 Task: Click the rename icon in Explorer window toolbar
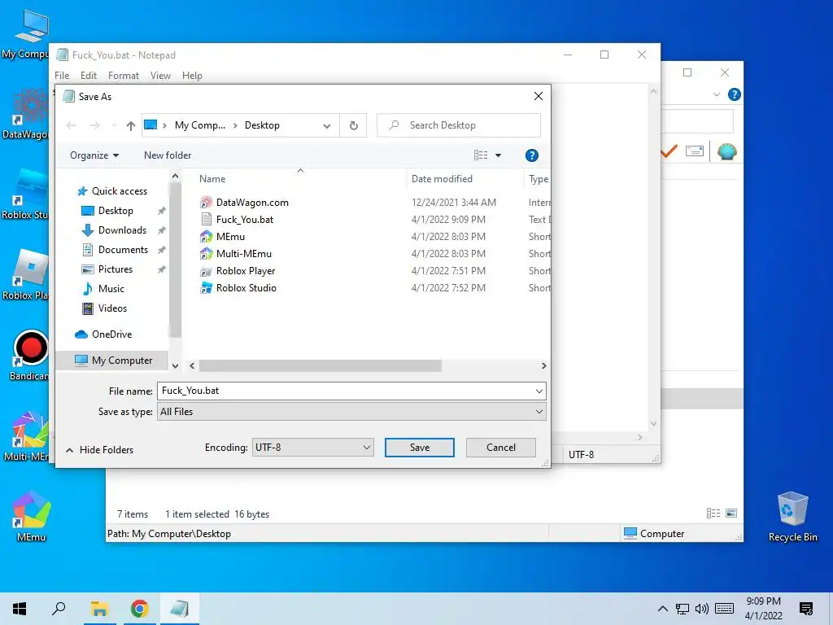(x=695, y=151)
